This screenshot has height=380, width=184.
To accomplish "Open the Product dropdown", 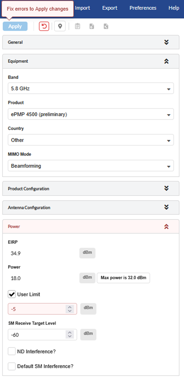I will coord(91,114).
